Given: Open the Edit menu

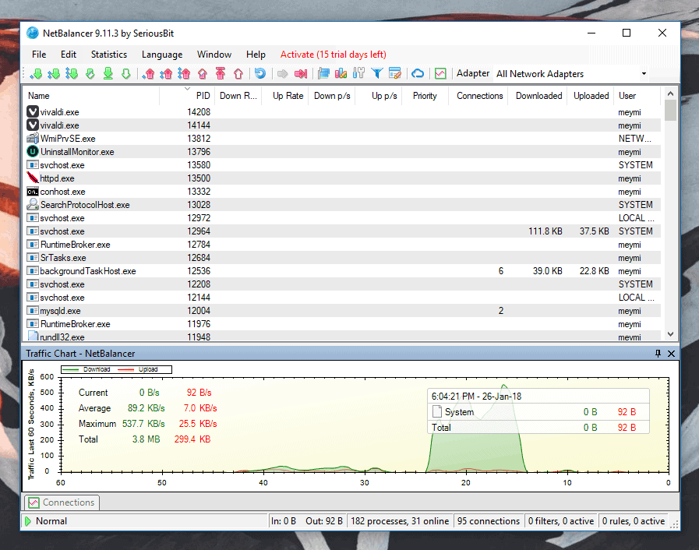Looking at the screenshot, I should pos(69,55).
